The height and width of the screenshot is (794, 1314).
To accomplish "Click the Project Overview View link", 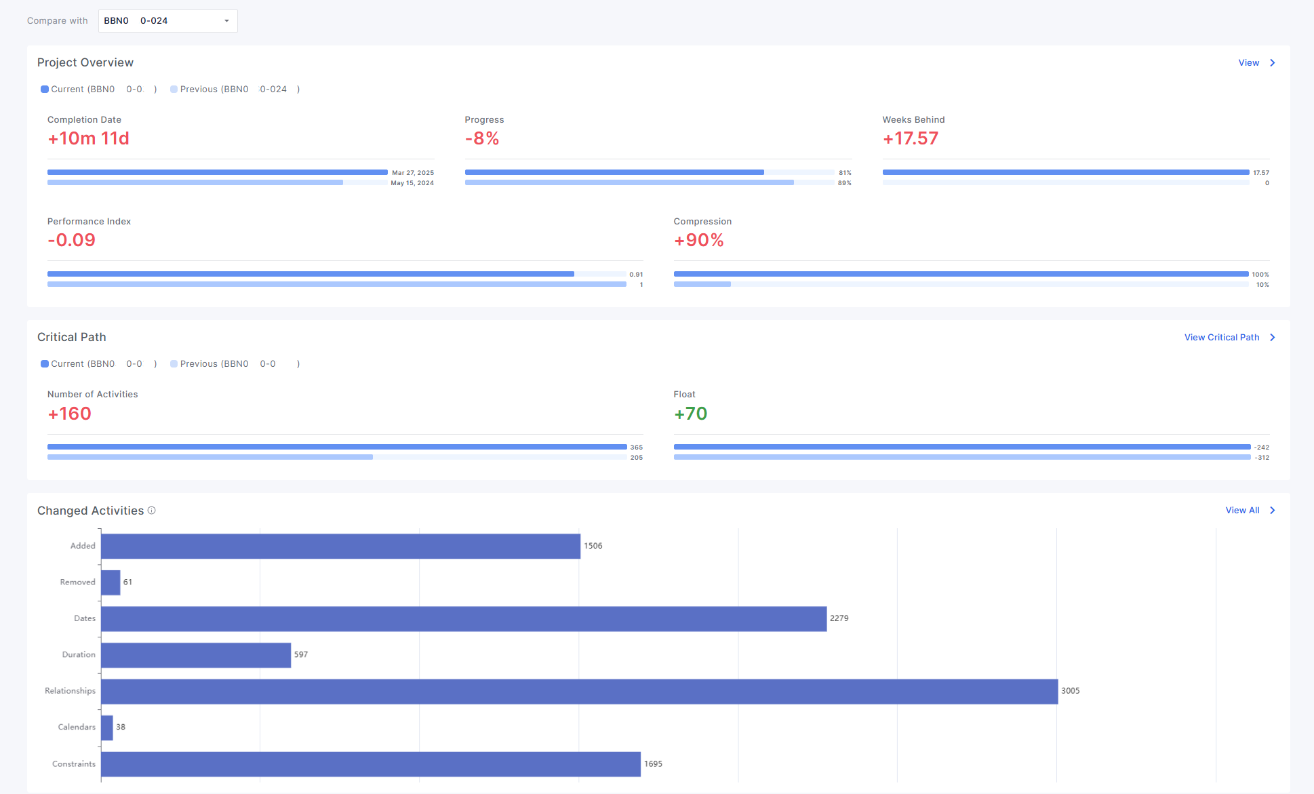I will [1248, 62].
